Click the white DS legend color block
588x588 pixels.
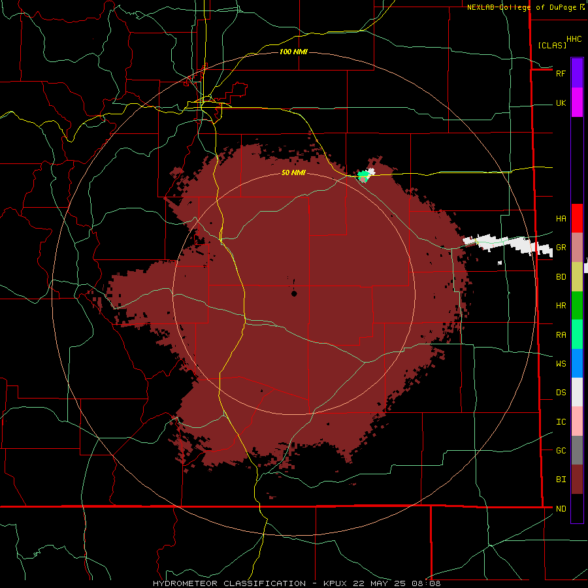(577, 392)
